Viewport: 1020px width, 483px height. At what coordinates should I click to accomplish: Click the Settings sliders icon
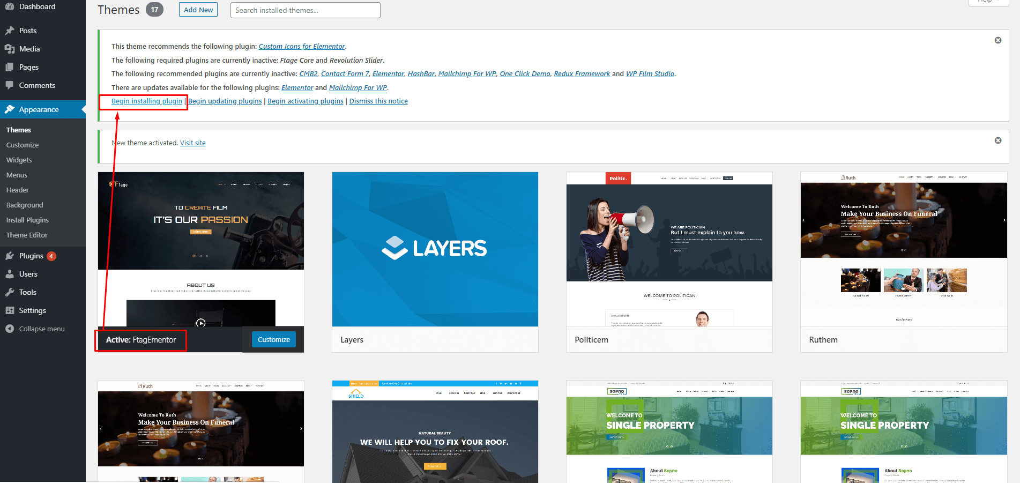[10, 310]
